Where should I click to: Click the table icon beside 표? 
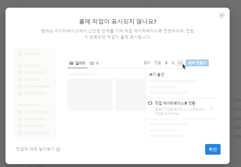[92, 63]
